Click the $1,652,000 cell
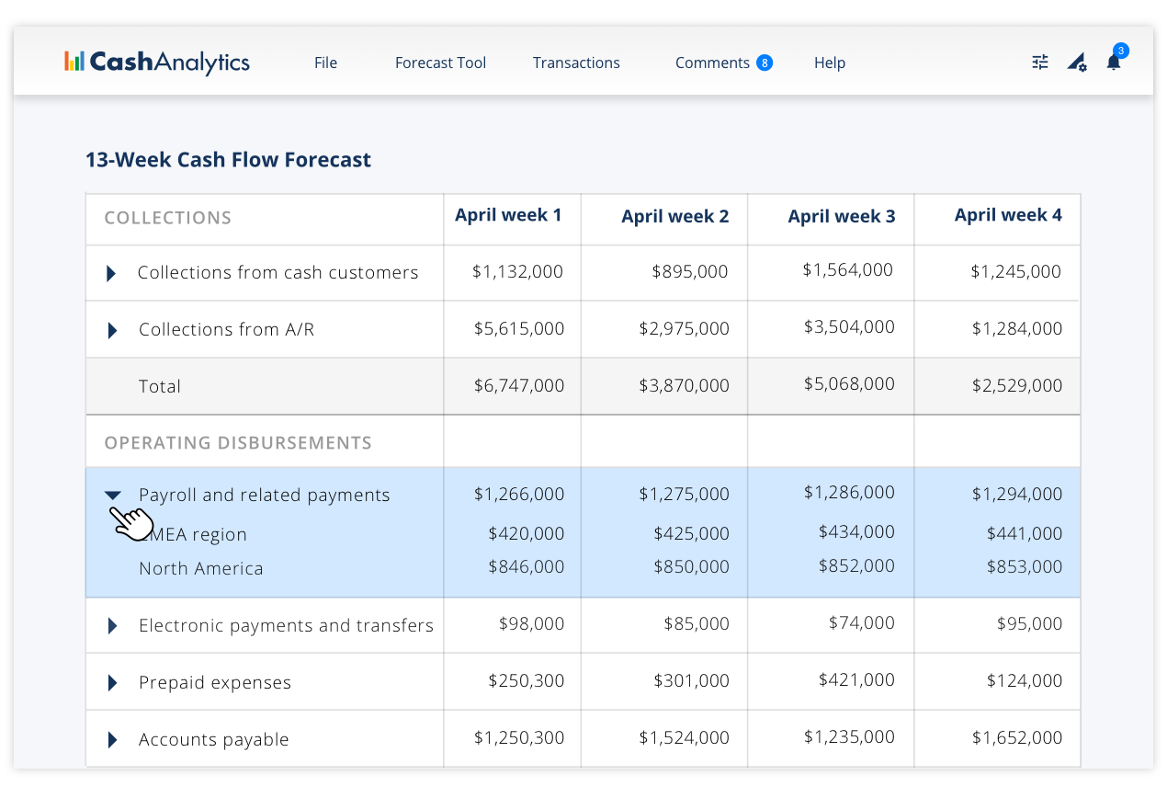This screenshot has width=1167, height=798. click(x=1017, y=738)
